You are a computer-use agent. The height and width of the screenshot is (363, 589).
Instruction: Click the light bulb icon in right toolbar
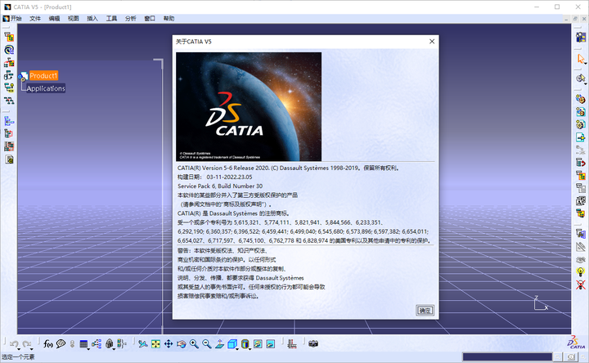[580, 271]
